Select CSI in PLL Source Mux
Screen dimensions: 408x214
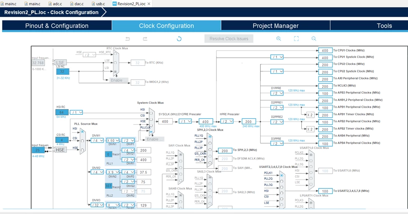(82, 141)
